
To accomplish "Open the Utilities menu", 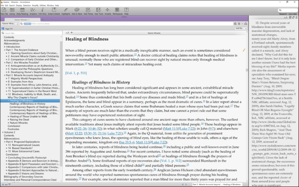I will [42, 5].
